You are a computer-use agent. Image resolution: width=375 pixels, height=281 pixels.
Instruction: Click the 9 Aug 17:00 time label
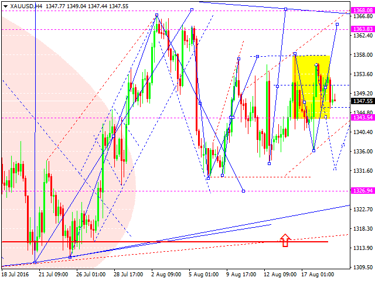click(x=241, y=275)
